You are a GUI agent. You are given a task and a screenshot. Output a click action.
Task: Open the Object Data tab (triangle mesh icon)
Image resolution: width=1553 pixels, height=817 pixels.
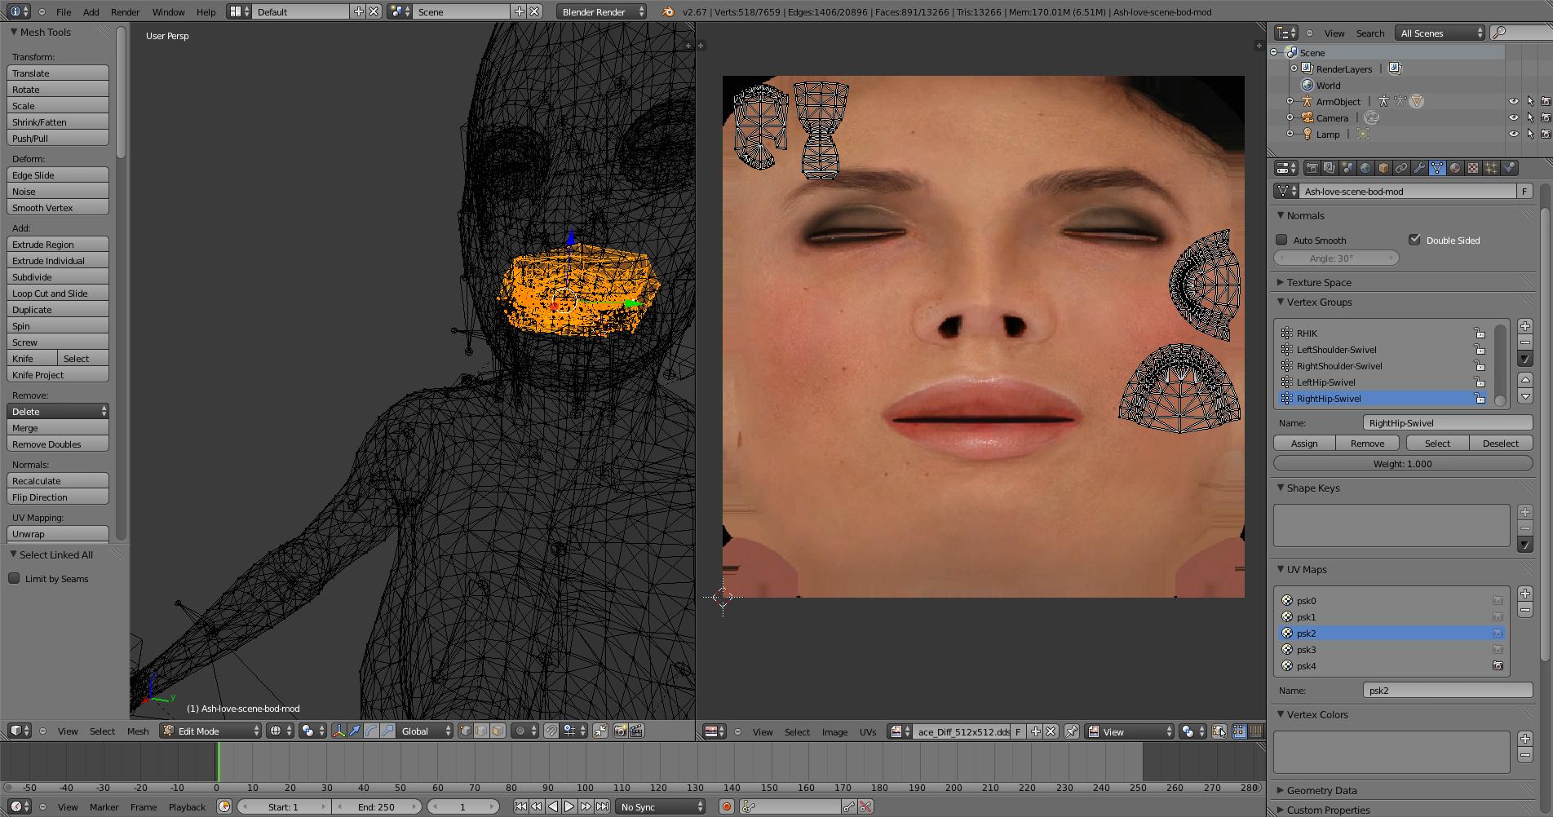click(1437, 168)
